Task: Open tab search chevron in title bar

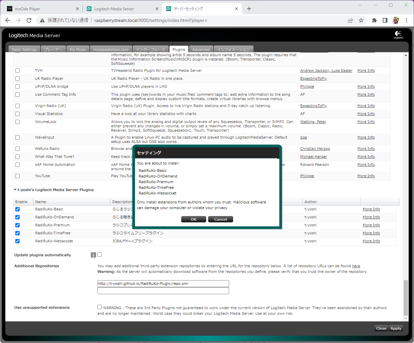Action: click(360, 5)
